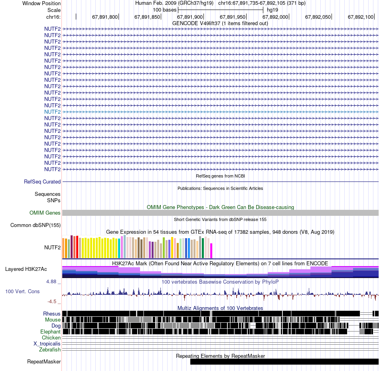This screenshot has width=379, height=371.
Task: Click the 100 Vert. Cons label
Action: 22,292
